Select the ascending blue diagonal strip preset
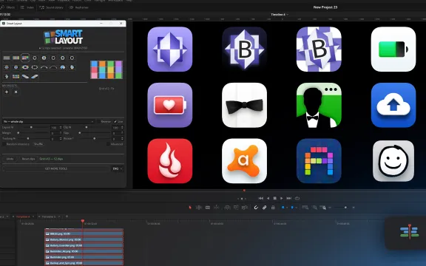The height and width of the screenshot is (266, 426). click(x=35, y=77)
